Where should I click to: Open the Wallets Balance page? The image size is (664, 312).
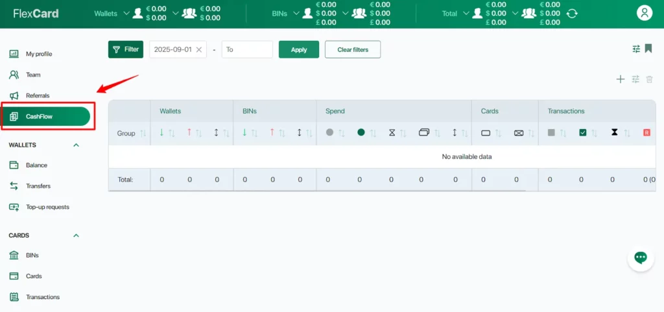pyautogui.click(x=36, y=165)
